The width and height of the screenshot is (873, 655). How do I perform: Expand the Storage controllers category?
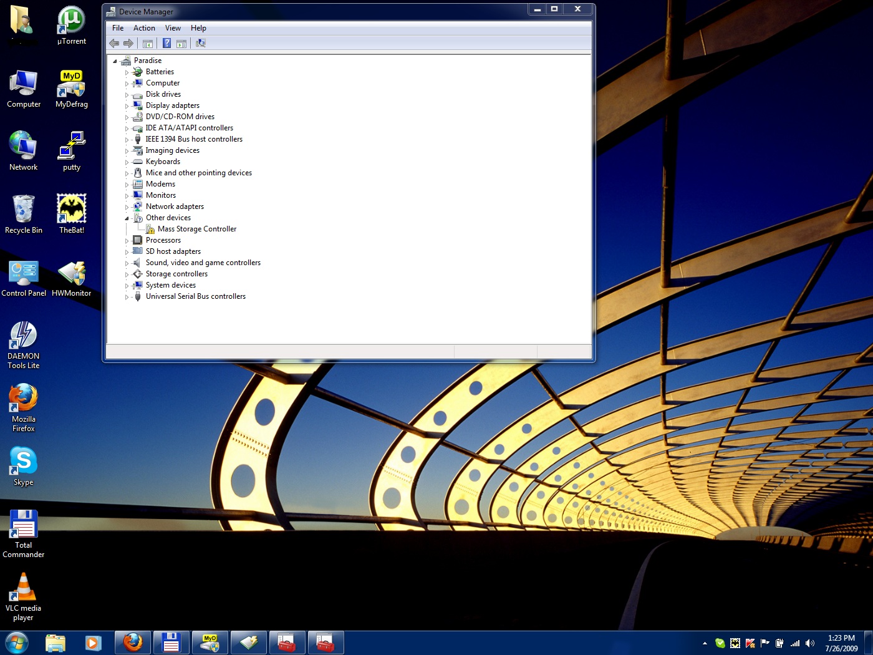coord(127,274)
